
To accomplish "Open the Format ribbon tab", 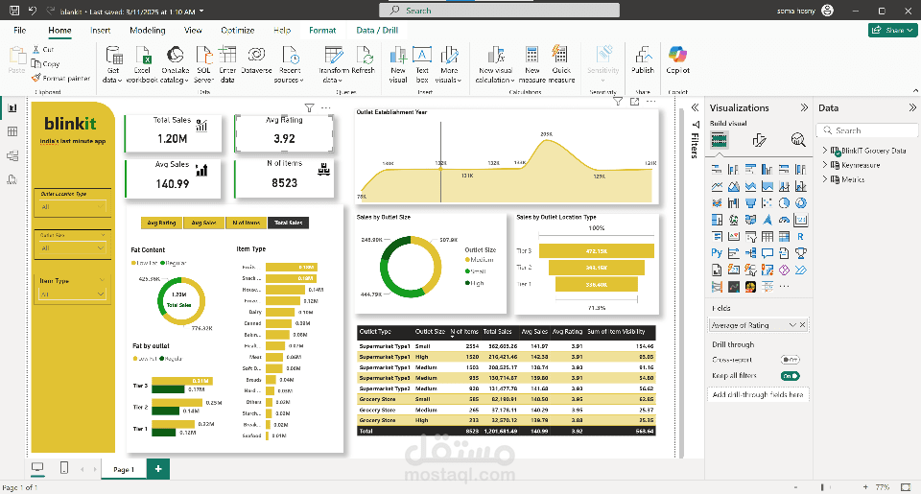I will point(322,31).
